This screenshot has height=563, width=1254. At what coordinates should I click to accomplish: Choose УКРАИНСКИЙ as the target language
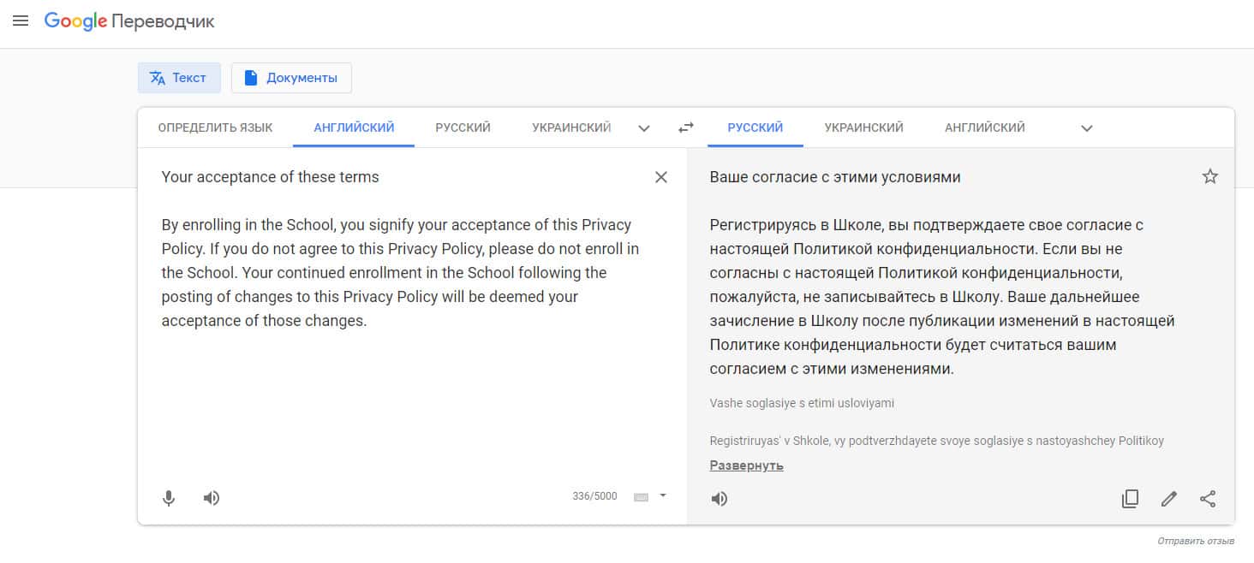click(863, 127)
